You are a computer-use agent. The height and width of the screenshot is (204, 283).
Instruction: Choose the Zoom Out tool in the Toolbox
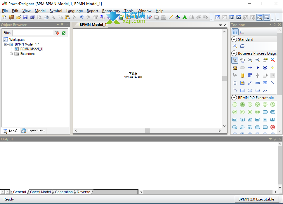[x=258, y=60]
